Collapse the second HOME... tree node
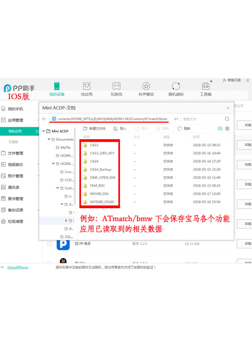The image size is (252, 357). point(53,164)
